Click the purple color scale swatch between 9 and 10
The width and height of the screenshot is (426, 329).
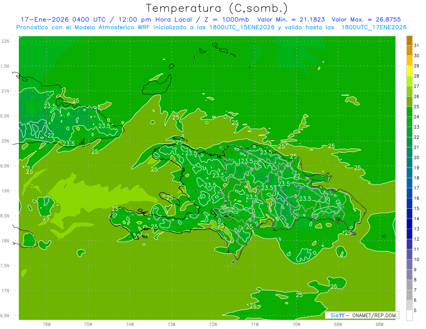(409, 264)
